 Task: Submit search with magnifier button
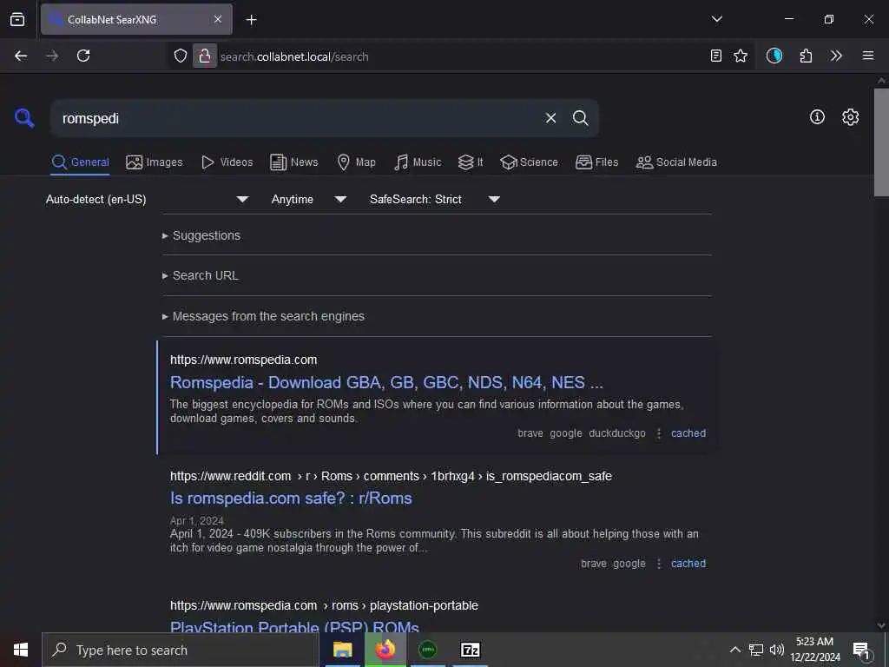point(580,118)
